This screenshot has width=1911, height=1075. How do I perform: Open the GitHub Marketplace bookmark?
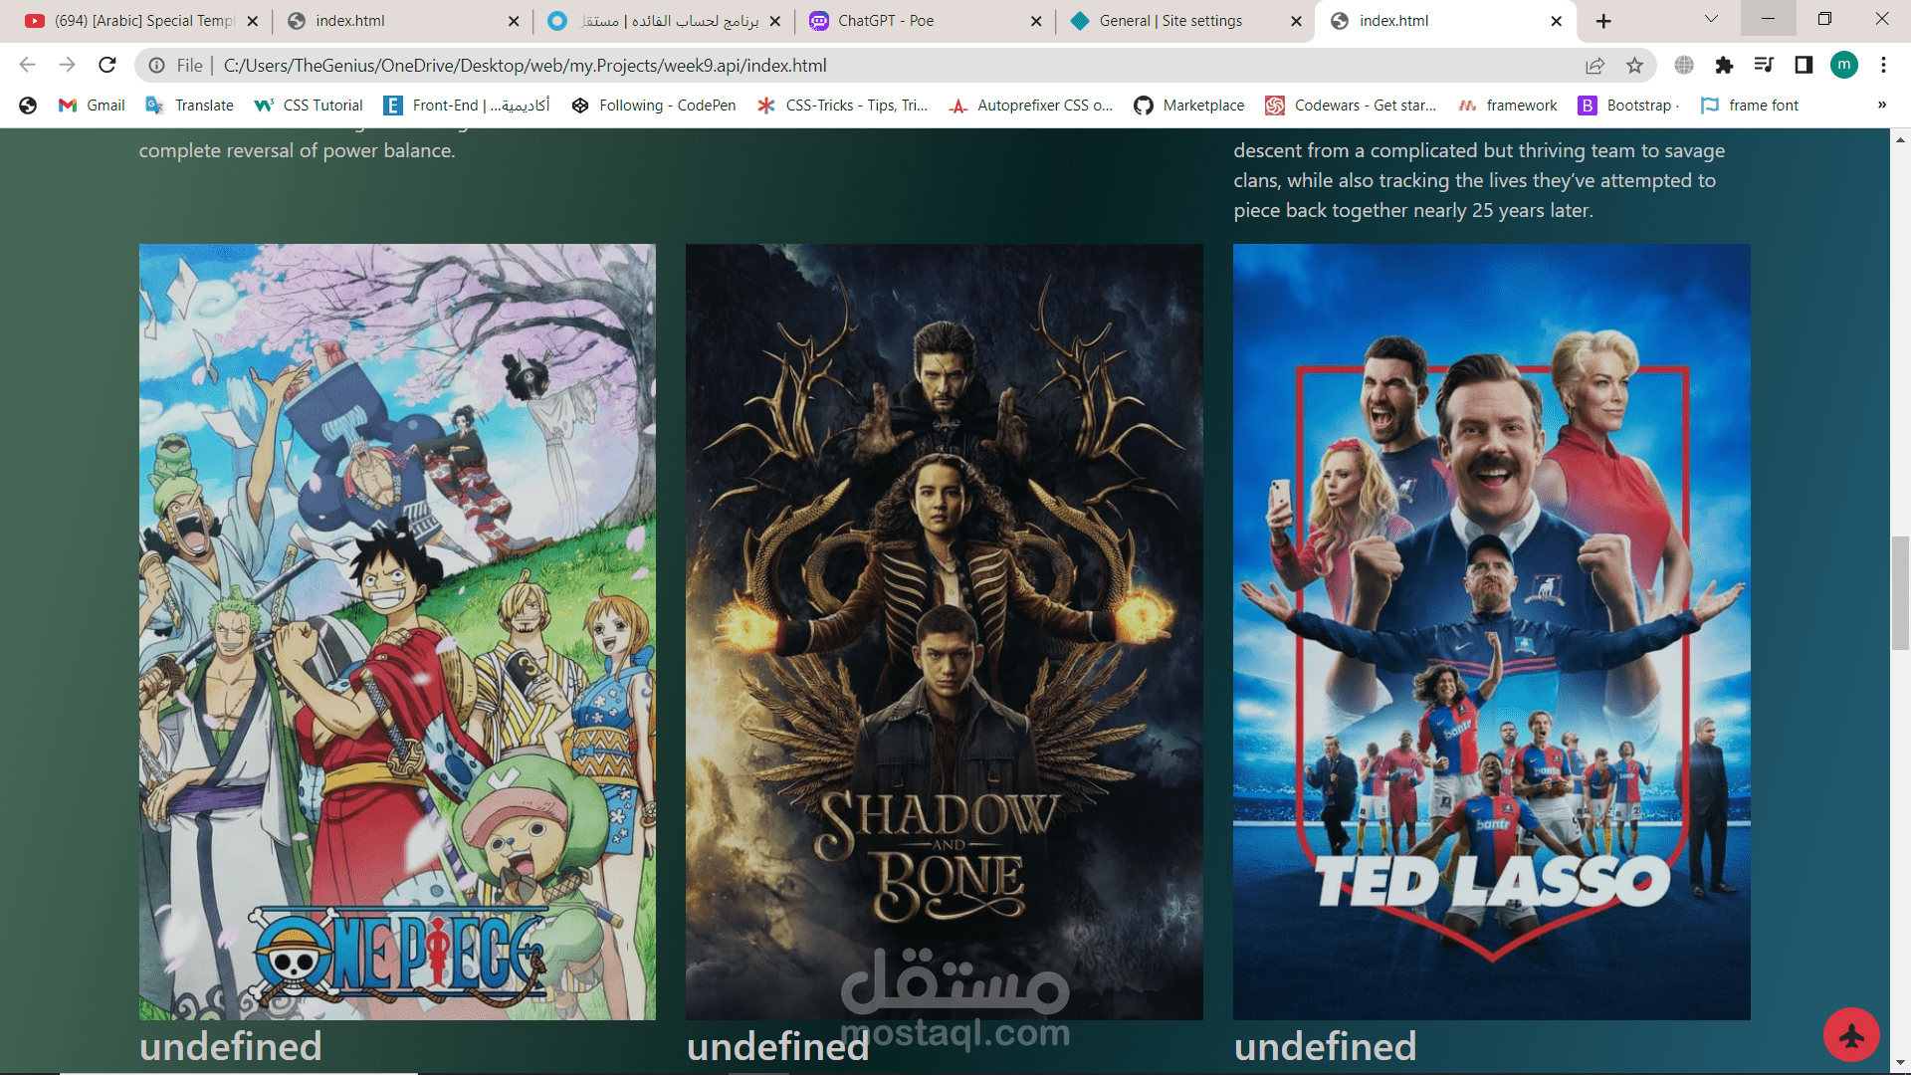1189,106
